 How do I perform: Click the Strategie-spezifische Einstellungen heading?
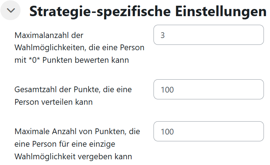pos(148,11)
